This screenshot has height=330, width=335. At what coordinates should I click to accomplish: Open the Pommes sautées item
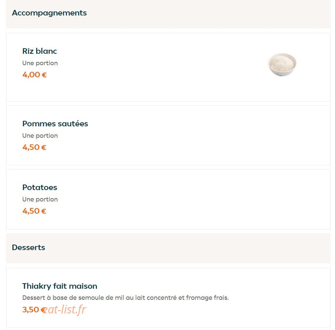(55, 124)
